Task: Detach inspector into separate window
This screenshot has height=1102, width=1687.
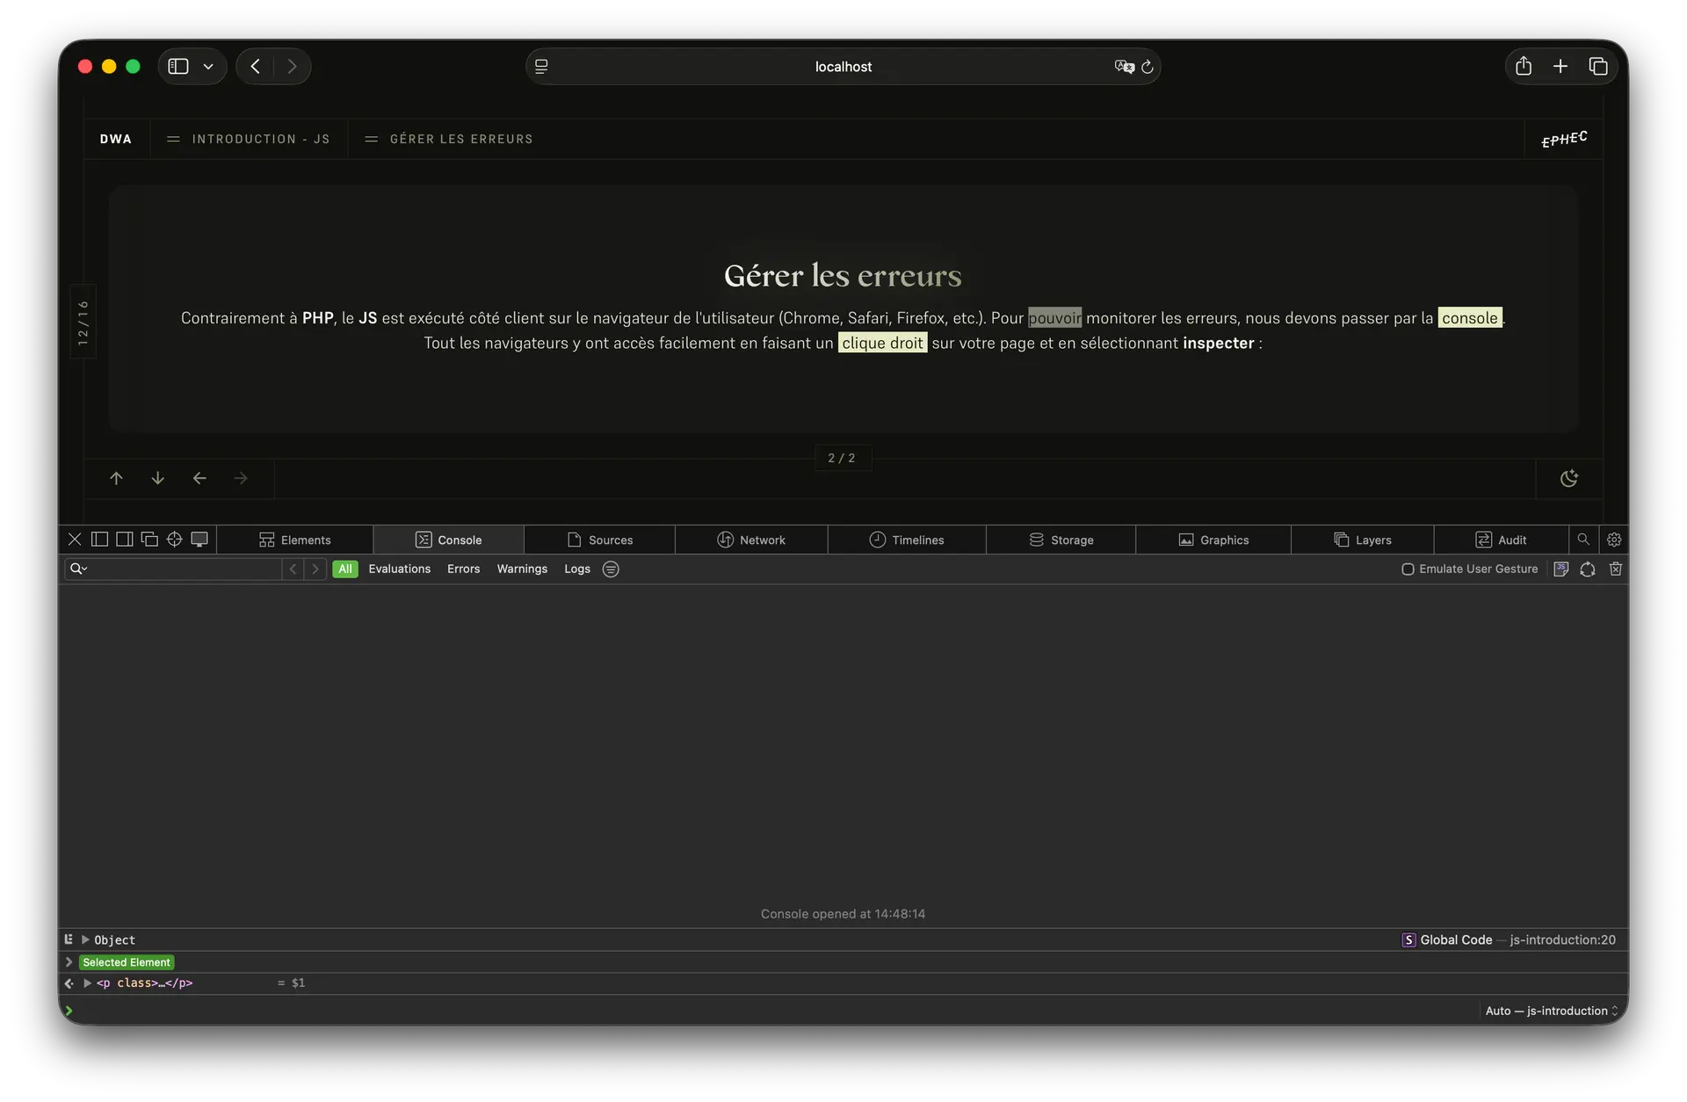Action: tap(149, 540)
